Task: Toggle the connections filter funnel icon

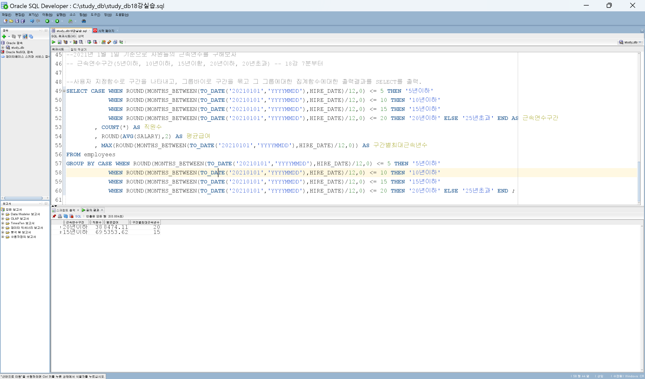Action: click(x=19, y=37)
